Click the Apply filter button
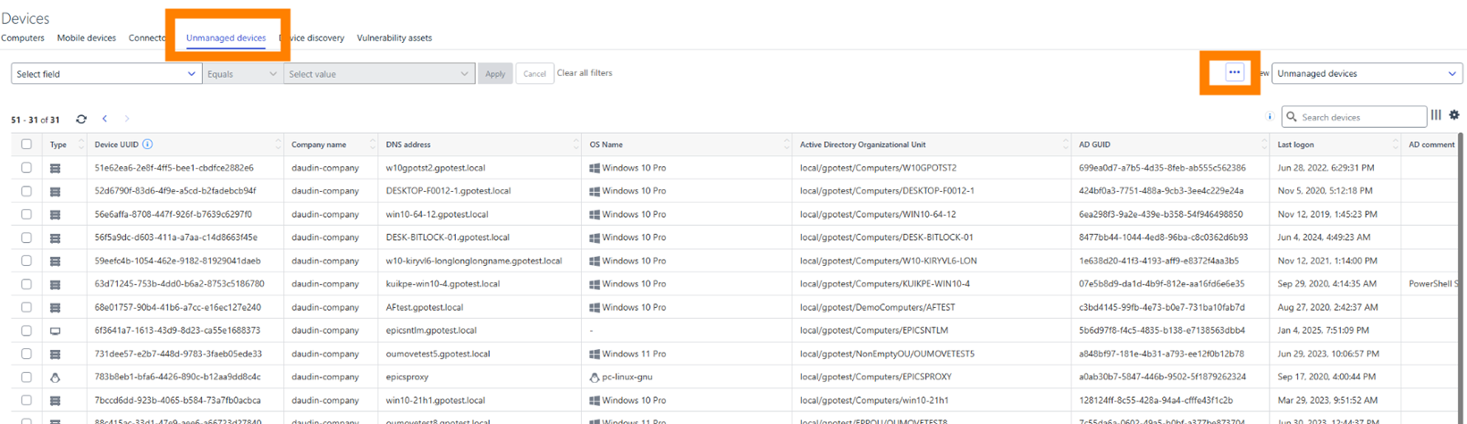Screen dimensions: 1467x424 click(495, 74)
